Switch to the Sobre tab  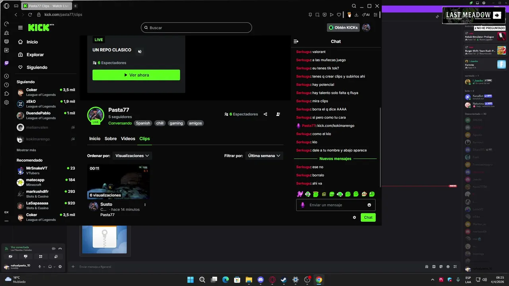pyautogui.click(x=111, y=139)
